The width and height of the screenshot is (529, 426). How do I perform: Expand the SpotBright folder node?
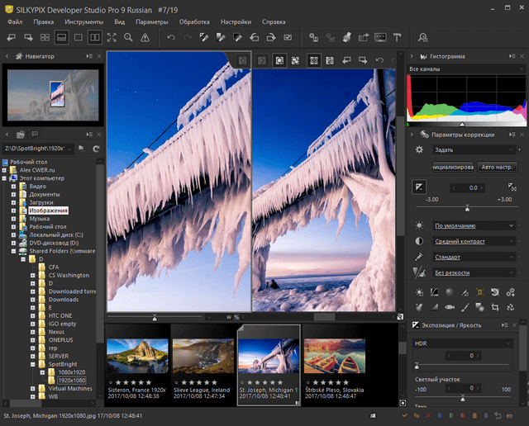coord(32,364)
